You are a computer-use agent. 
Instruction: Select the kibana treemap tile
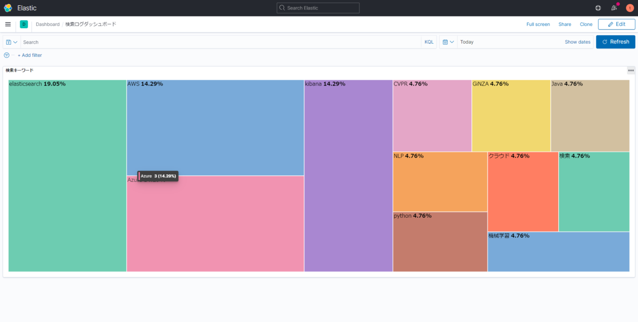[x=349, y=176]
